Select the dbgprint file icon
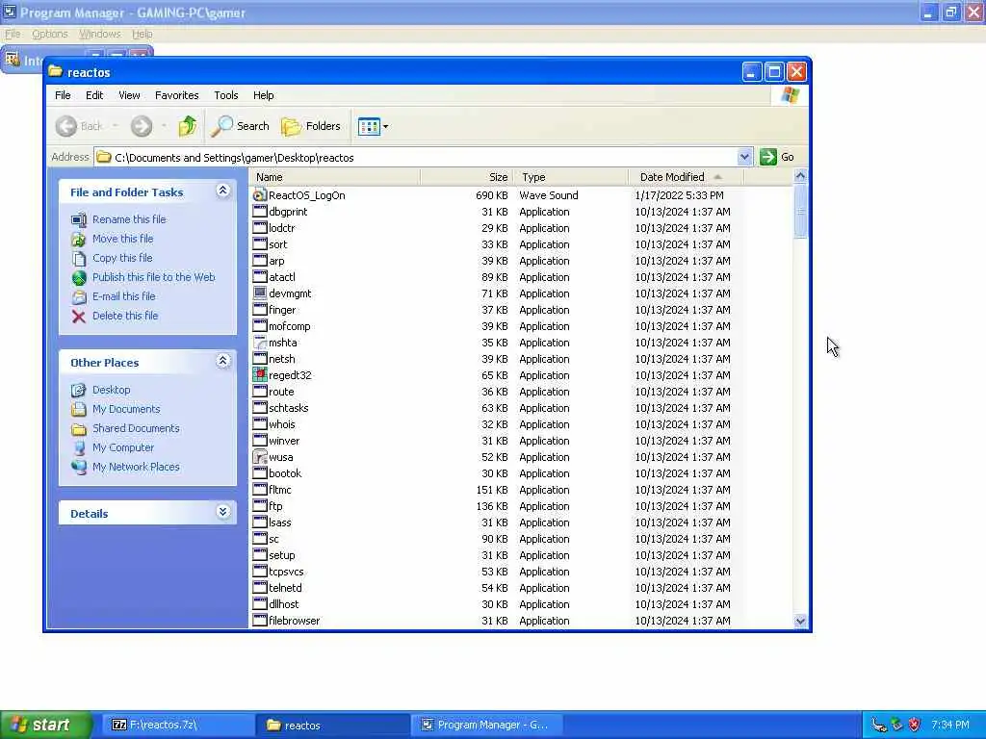The height and width of the screenshot is (739, 986). click(x=260, y=212)
